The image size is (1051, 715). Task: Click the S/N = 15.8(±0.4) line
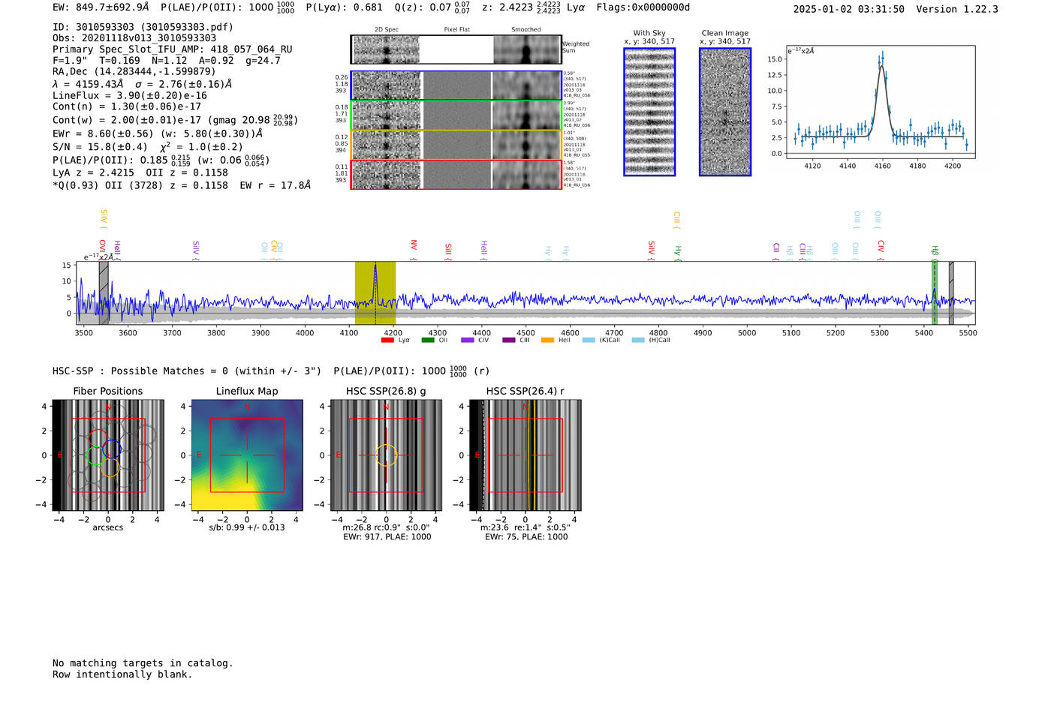[x=148, y=146]
